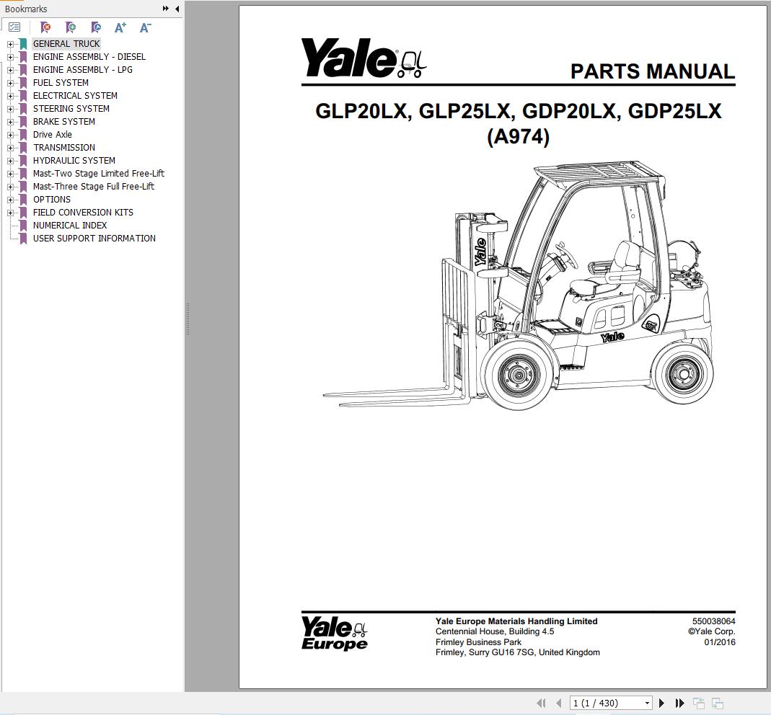This screenshot has width=771, height=715.
Task: Delete the selected bookmark using the red X icon
Action: point(45,27)
